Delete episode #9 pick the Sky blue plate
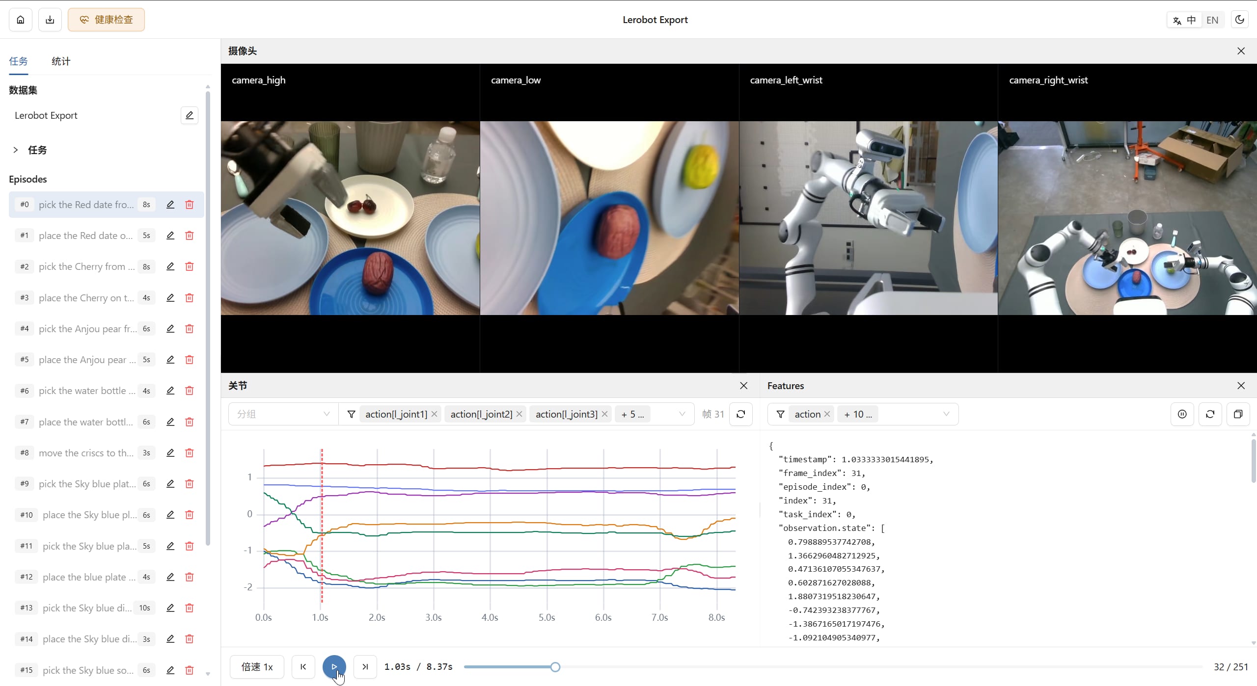 click(x=190, y=484)
